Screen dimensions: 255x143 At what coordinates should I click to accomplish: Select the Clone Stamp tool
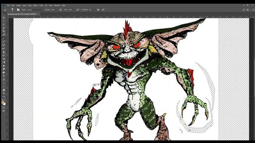click(4, 52)
